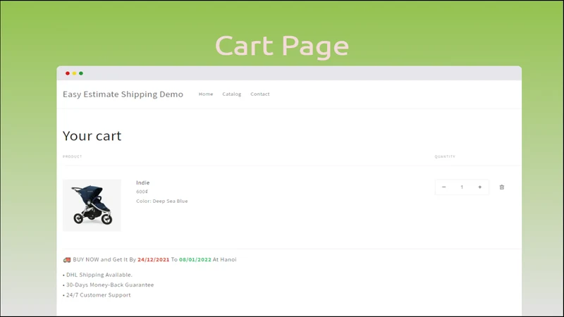Click the 'Cart Page' banner title

click(282, 46)
